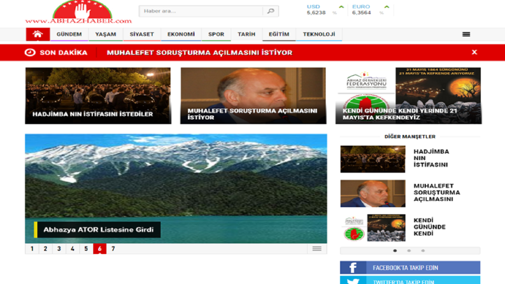Select the second carousel dot under Diğer Manşetler
The width and height of the screenshot is (505, 284).
(x=409, y=250)
